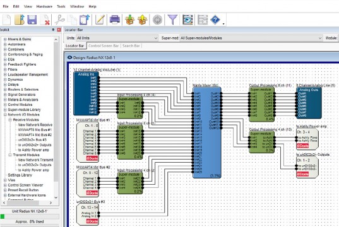Open the Hardware menu
Screen dimensions: 339x227
[44, 6]
